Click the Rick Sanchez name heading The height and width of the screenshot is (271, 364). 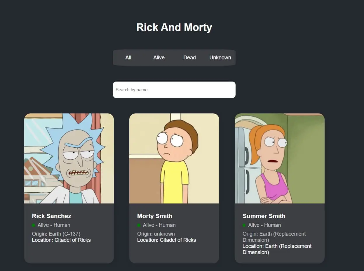(x=52, y=216)
